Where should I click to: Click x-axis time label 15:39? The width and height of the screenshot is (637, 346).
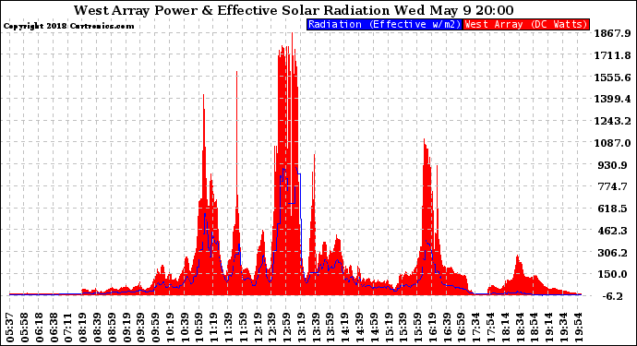(x=403, y=328)
